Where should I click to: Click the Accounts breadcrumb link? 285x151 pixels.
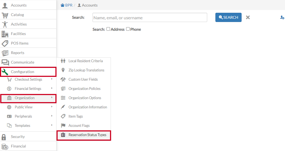point(88,5)
